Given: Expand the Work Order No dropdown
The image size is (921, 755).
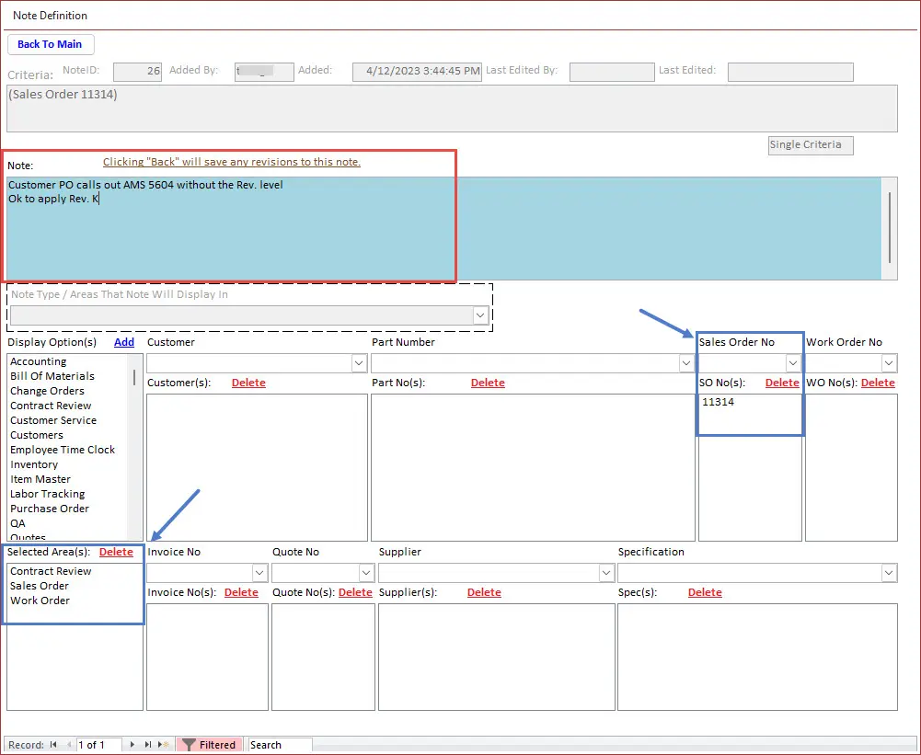Looking at the screenshot, I should point(889,364).
